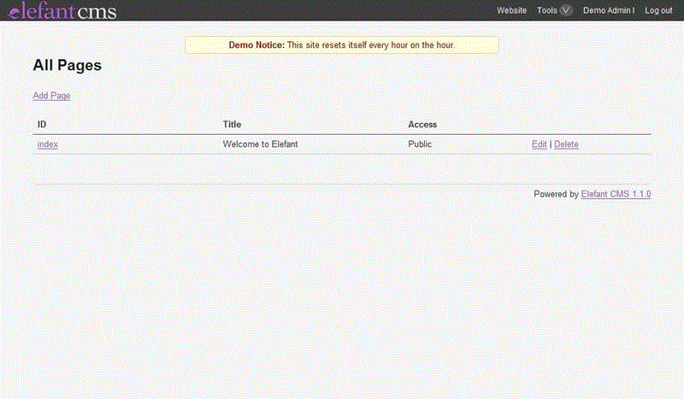The width and height of the screenshot is (684, 399).
Task: Click the Elefant CMS logo
Action: pyautogui.click(x=62, y=11)
